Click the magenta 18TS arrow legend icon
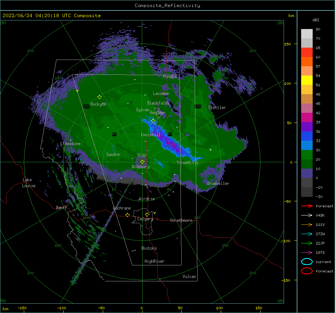 pyautogui.click(x=307, y=253)
